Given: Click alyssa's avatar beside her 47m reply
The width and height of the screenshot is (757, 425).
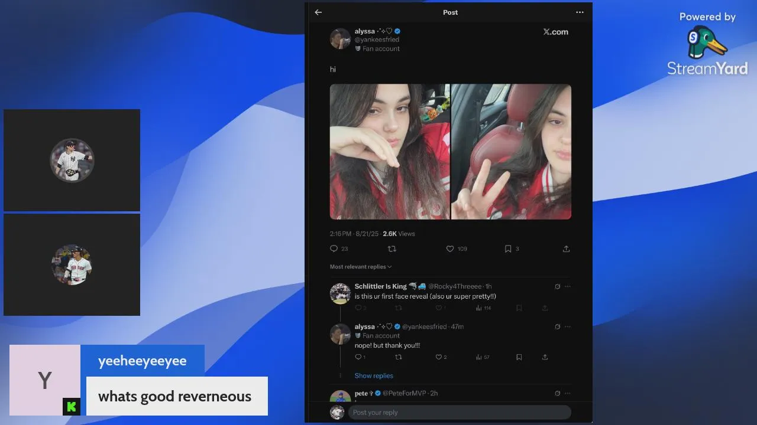Looking at the screenshot, I should (x=340, y=334).
